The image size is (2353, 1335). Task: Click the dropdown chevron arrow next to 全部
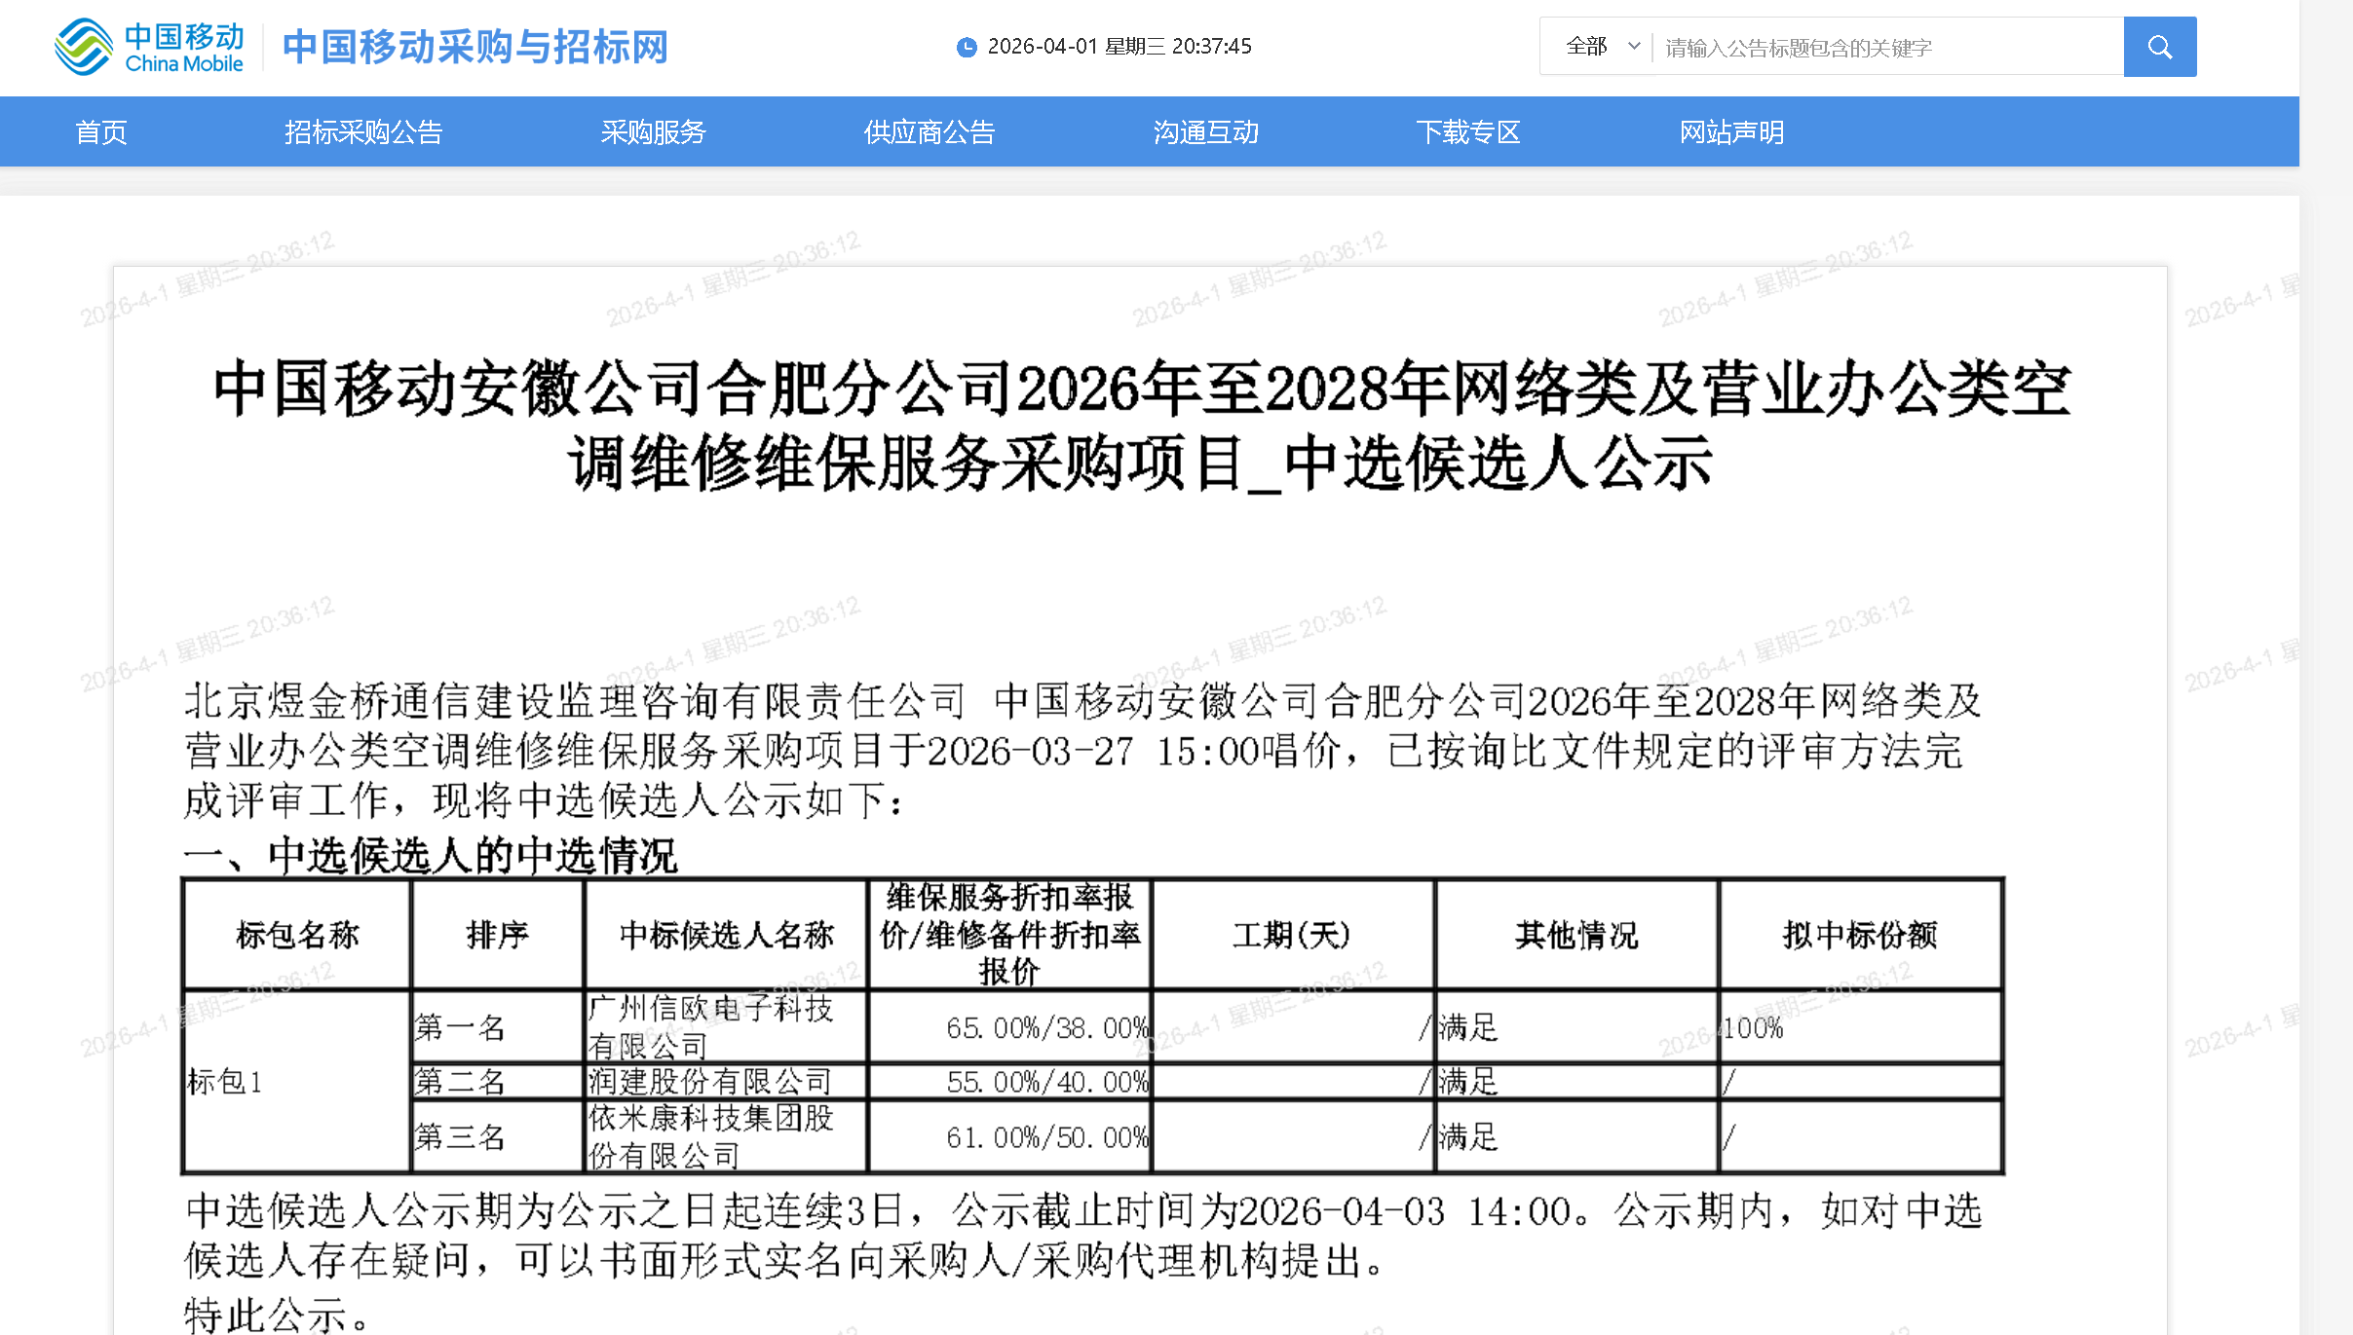1634,46
